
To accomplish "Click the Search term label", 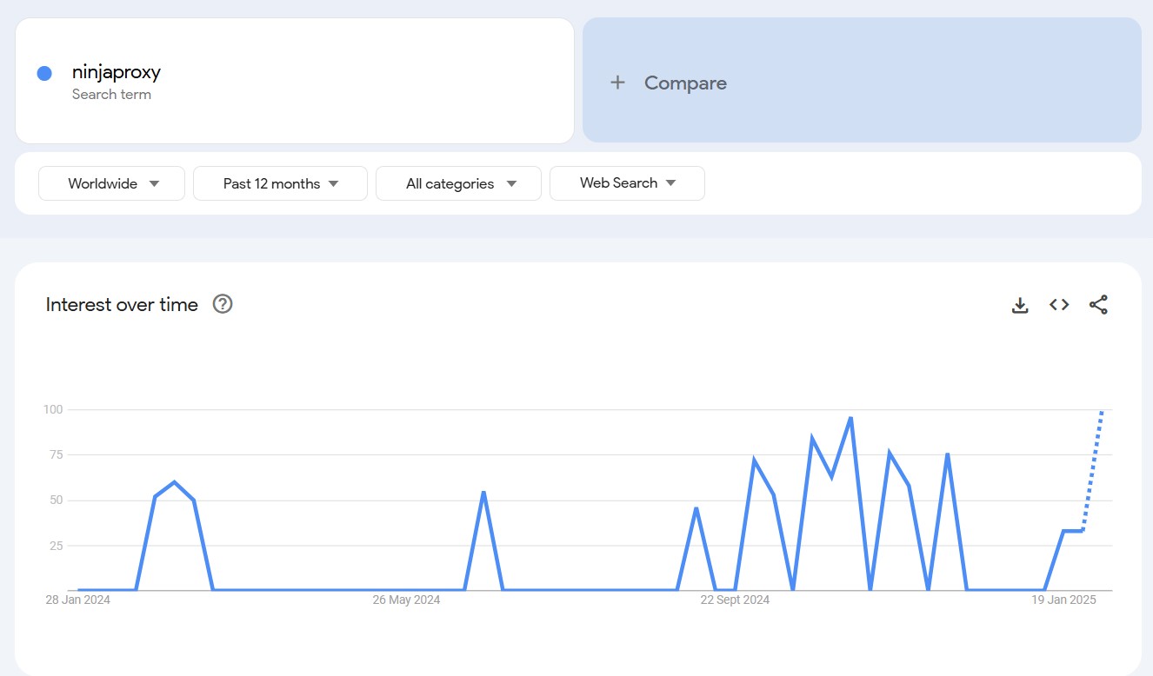I will pos(111,95).
